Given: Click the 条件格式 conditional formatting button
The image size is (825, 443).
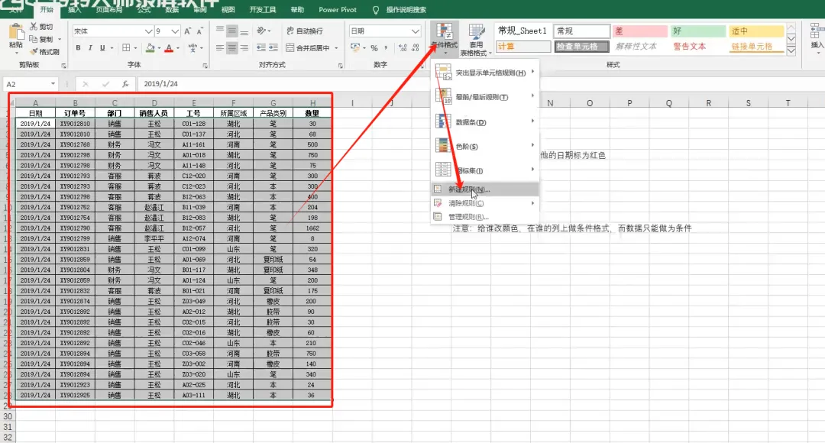Looking at the screenshot, I should (x=445, y=38).
